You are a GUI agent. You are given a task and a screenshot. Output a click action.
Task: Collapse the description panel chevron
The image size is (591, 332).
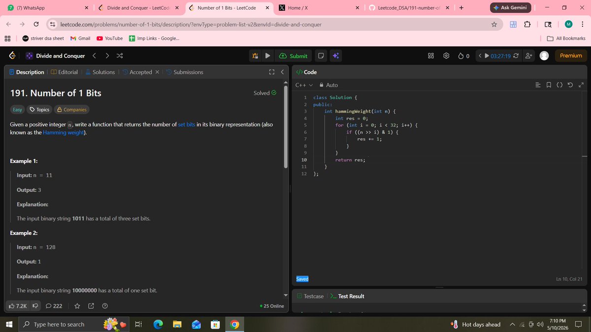(282, 72)
